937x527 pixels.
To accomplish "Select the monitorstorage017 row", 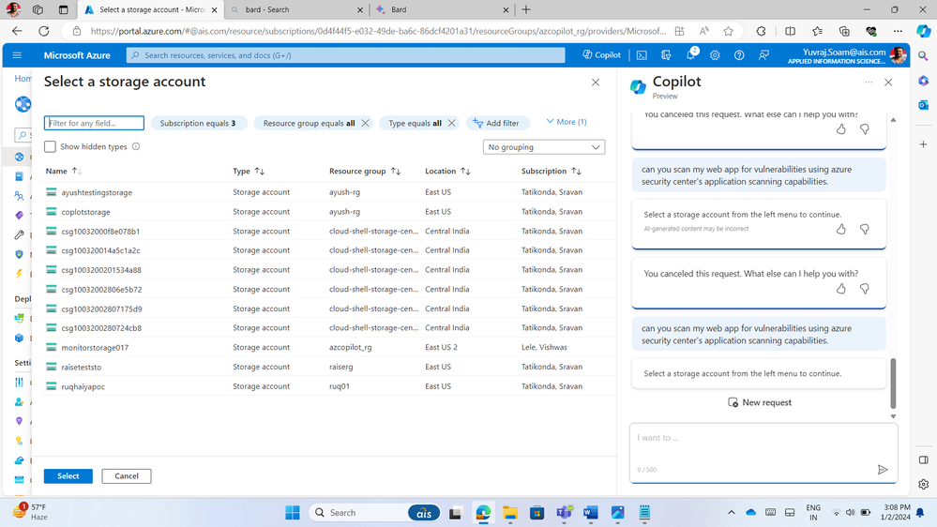I will 328,347.
